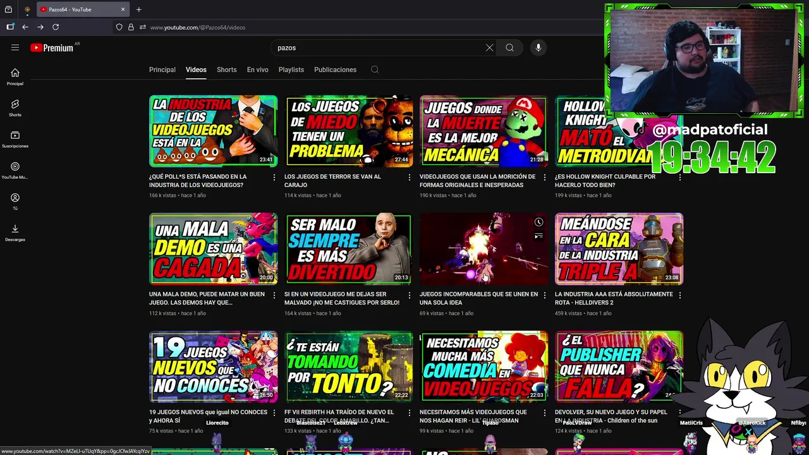Open YouTube Music in the left sidebar
Viewport: 809px width, 455px height.
click(x=15, y=171)
